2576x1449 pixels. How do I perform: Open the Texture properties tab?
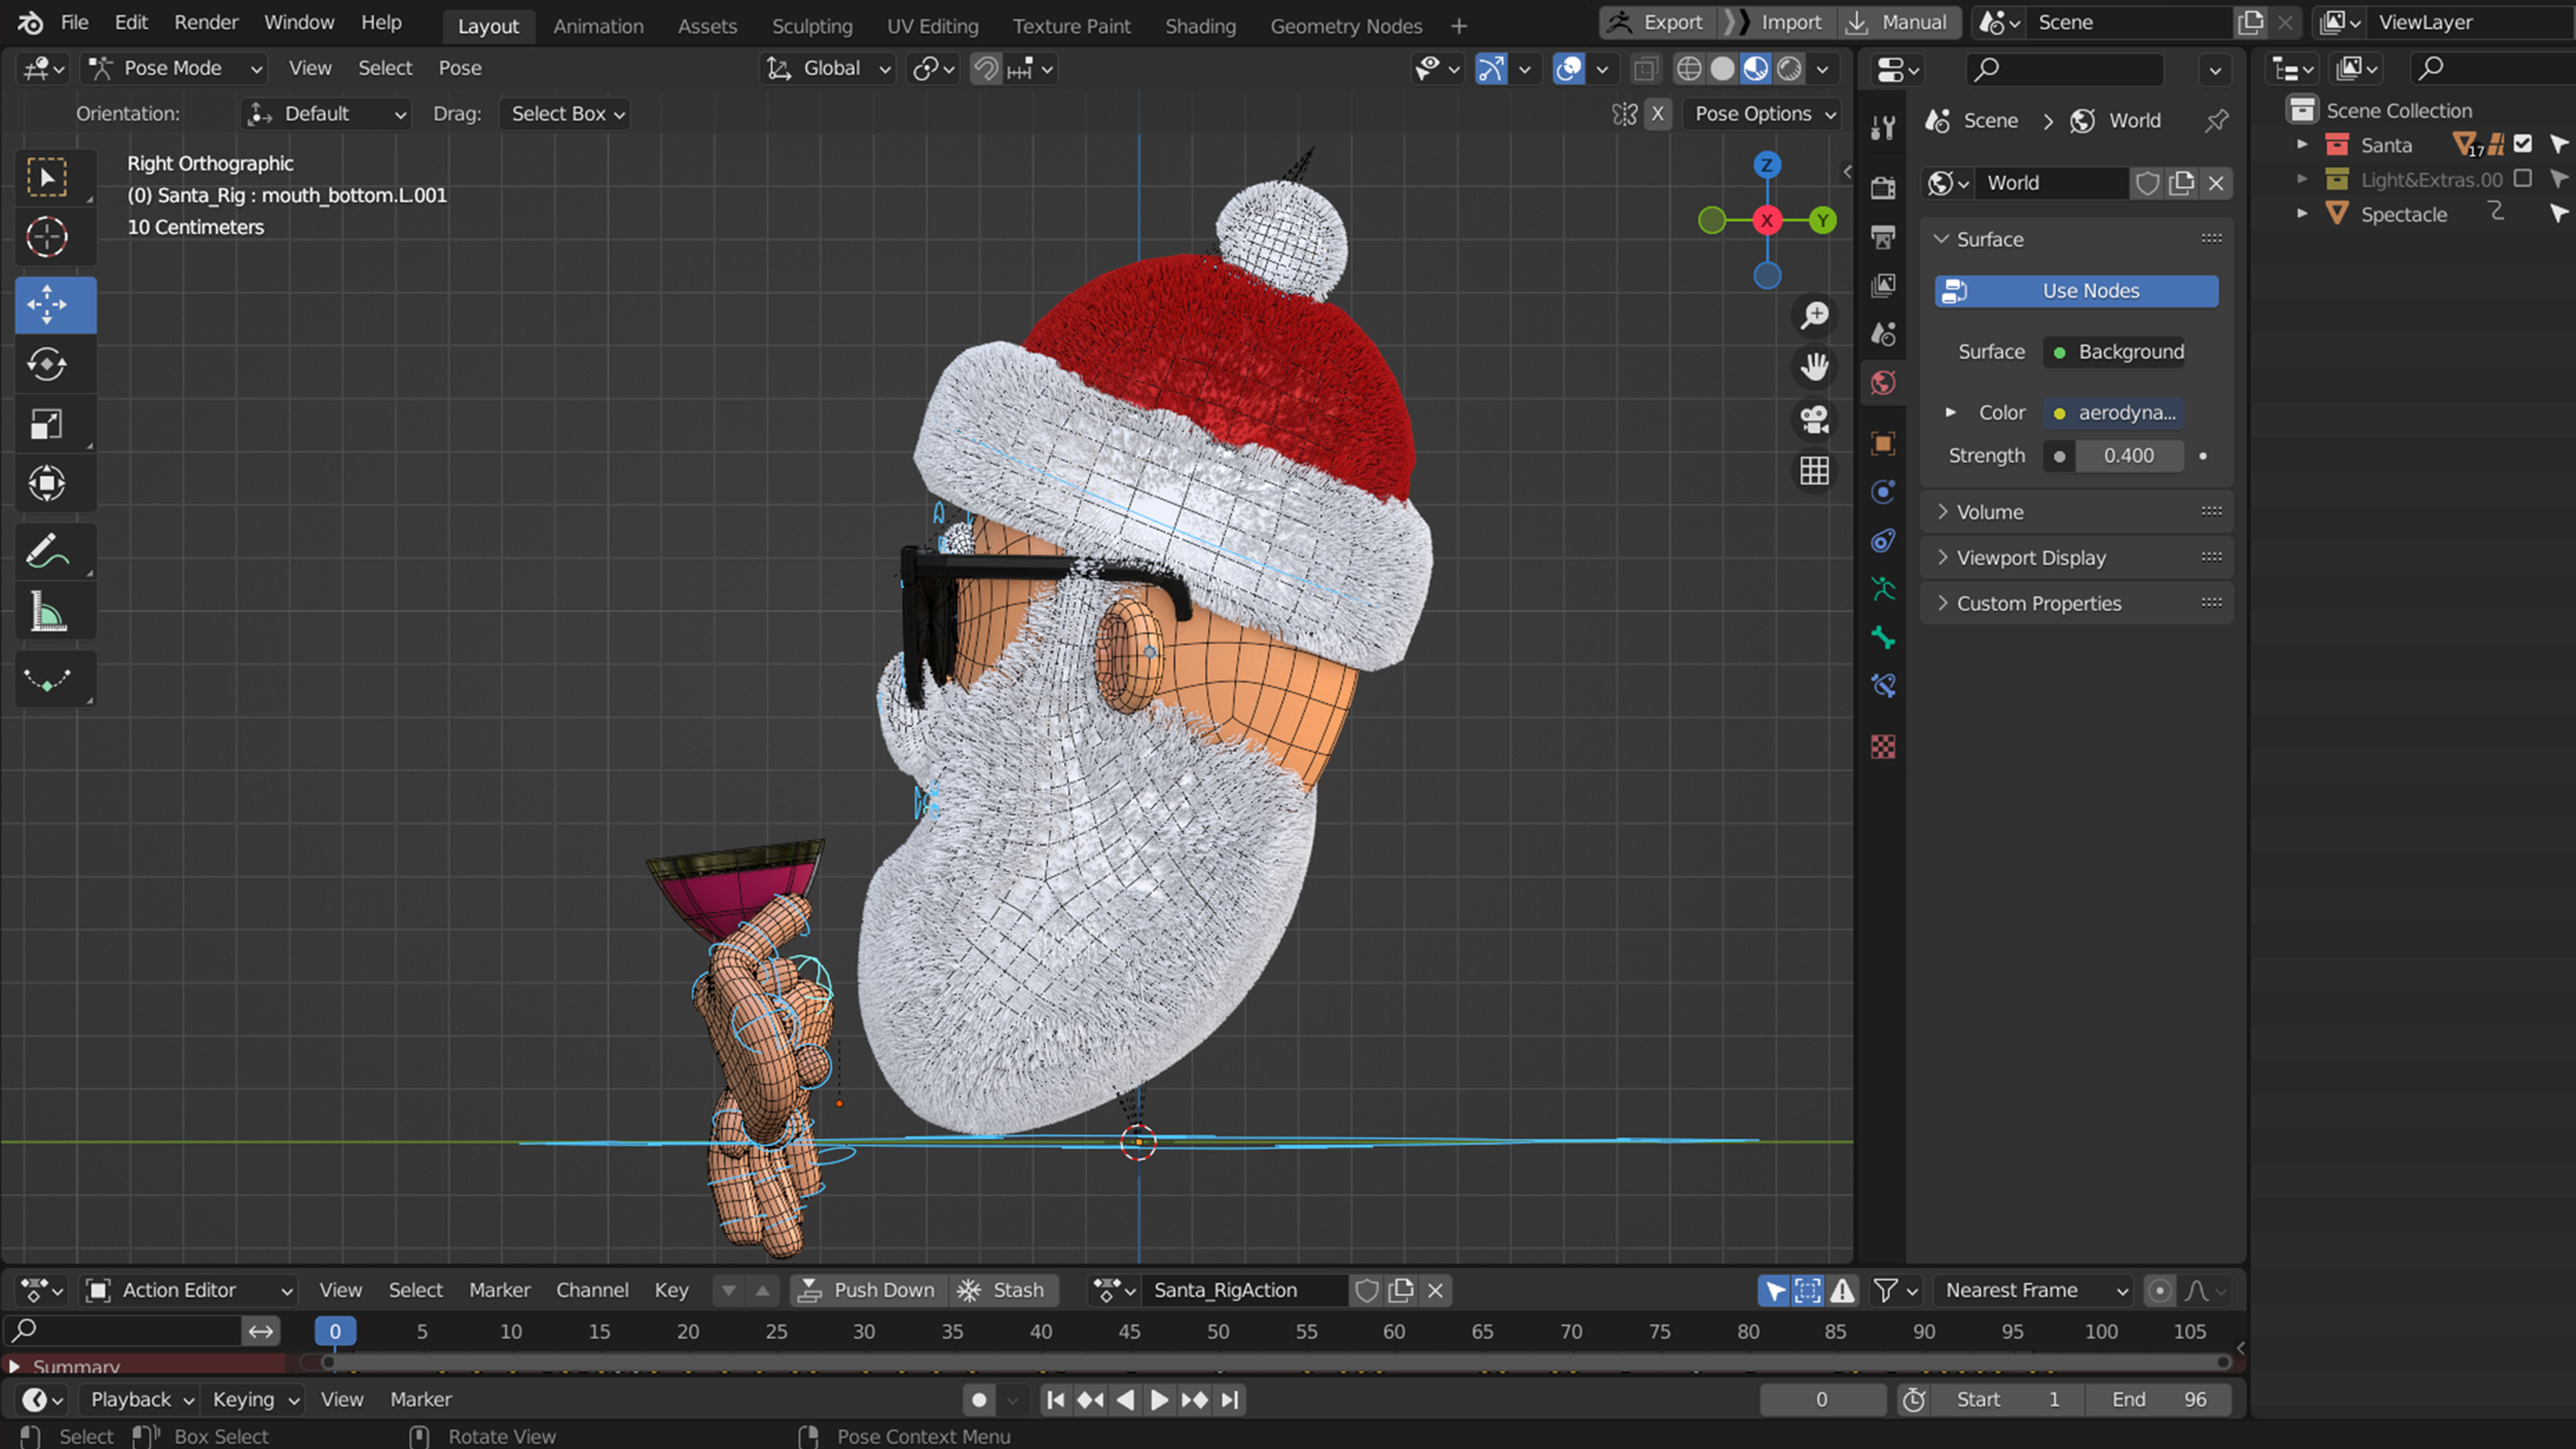1883,747
